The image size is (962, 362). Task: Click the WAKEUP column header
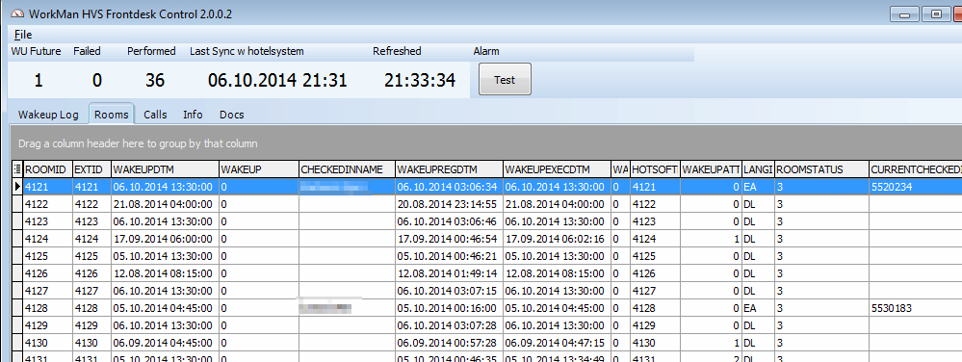tap(258, 169)
